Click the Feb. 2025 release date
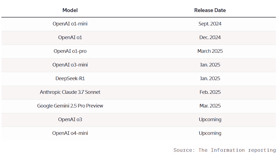Image resolution: width=277 pixels, height=157 pixels. tap(210, 92)
